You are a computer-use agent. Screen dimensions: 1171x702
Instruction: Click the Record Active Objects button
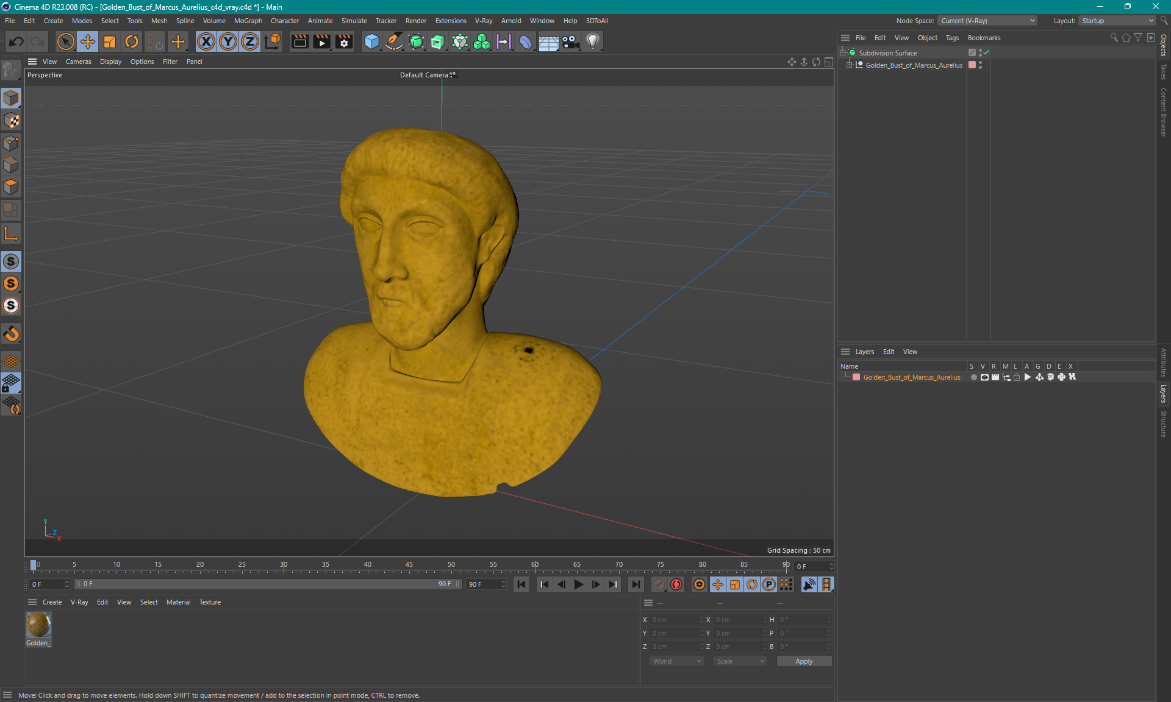[x=659, y=584]
